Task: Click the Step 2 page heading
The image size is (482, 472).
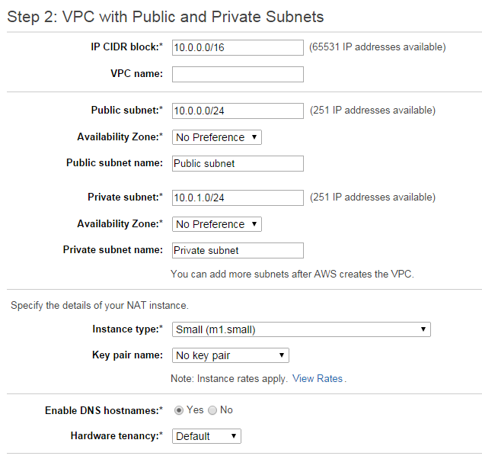Action: 165,17
